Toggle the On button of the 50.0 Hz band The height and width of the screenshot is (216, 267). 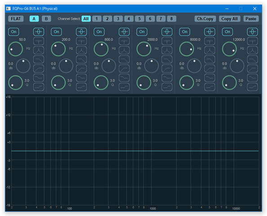(x=13, y=32)
